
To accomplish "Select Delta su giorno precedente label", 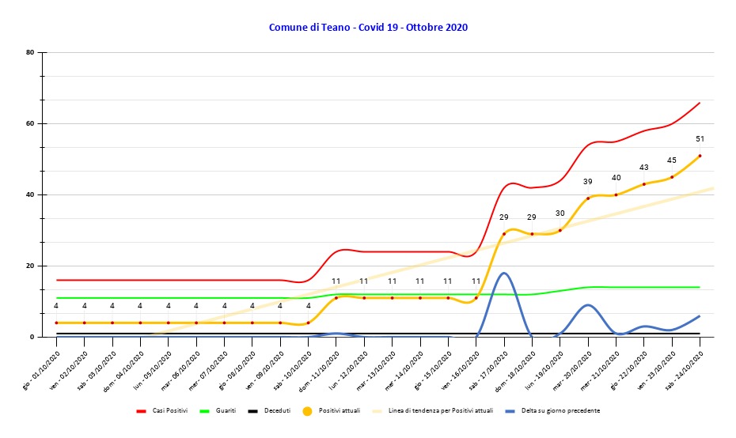I will pyautogui.click(x=560, y=411).
